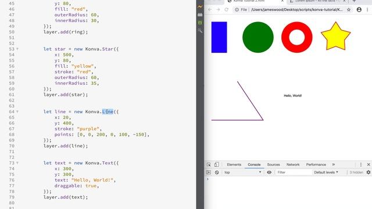Click "Hello, World!" string on line 76
Screen dimensions: 372x209
coord(92,180)
